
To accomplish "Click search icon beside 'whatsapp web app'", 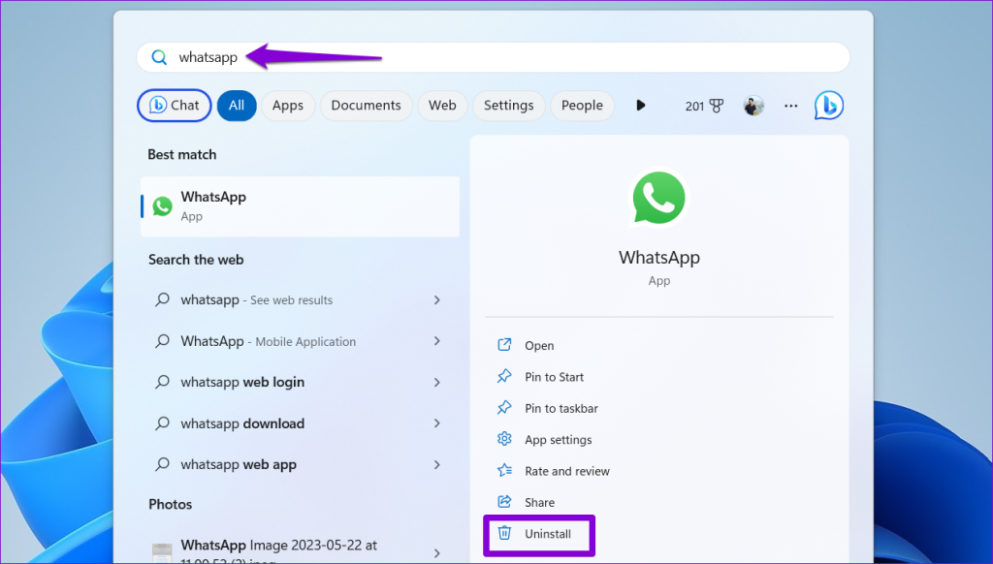I will [x=162, y=464].
